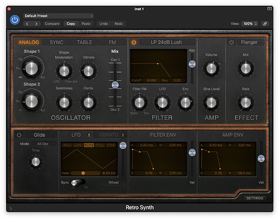Click the Volume knob
Viewport: 280px width, 220px height.
click(x=211, y=69)
